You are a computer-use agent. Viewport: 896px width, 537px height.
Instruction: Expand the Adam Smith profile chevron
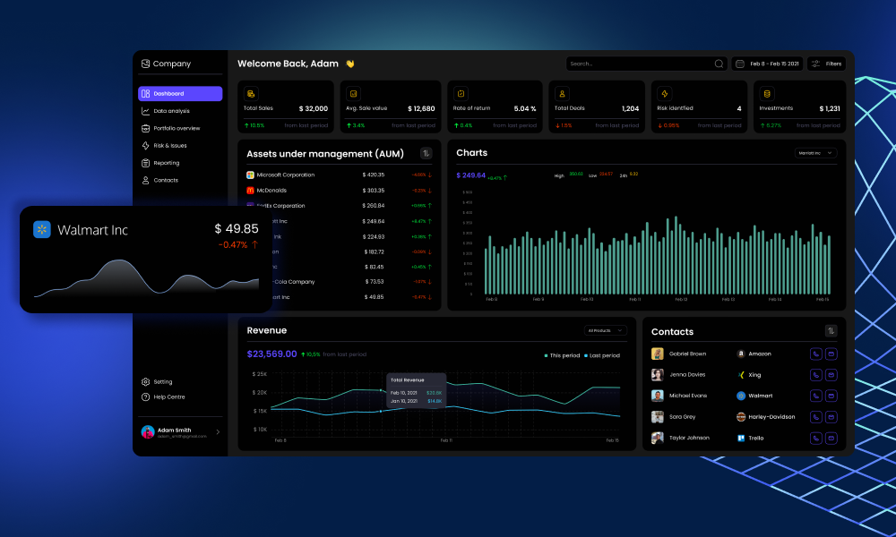coord(218,432)
